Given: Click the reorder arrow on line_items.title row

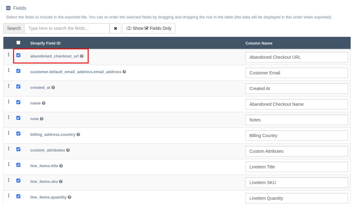Looking at the screenshot, I should coord(9,164).
